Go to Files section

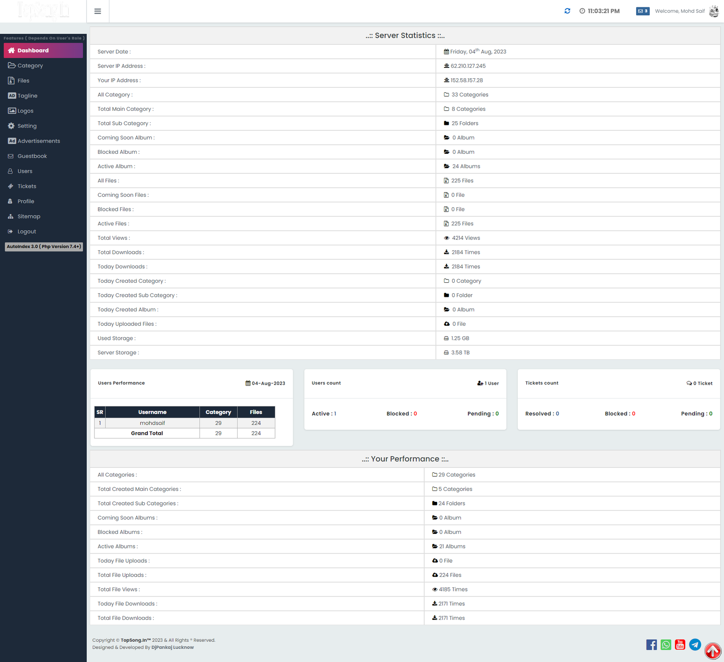[23, 81]
